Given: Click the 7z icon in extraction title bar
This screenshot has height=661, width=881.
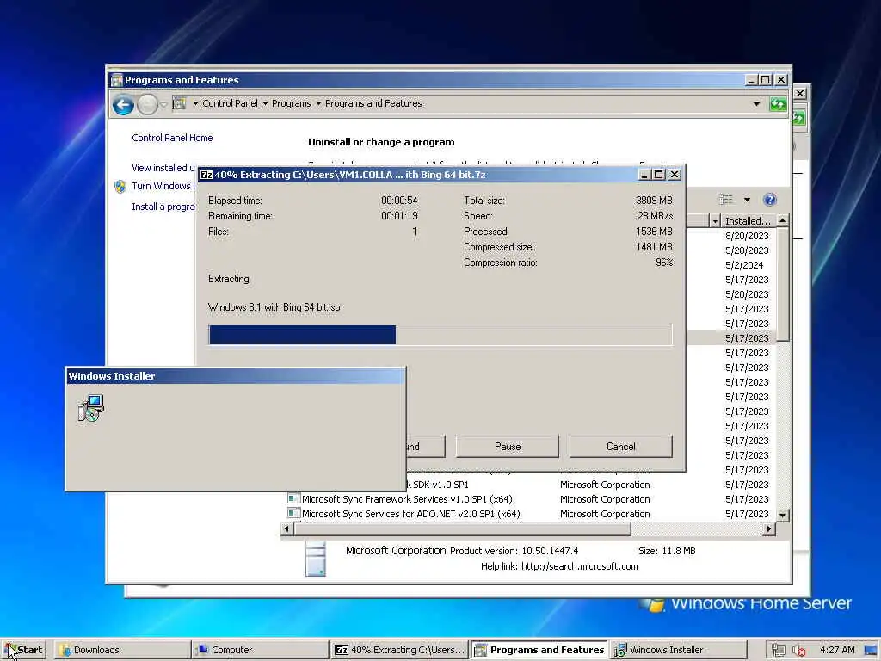Looking at the screenshot, I should 206,175.
